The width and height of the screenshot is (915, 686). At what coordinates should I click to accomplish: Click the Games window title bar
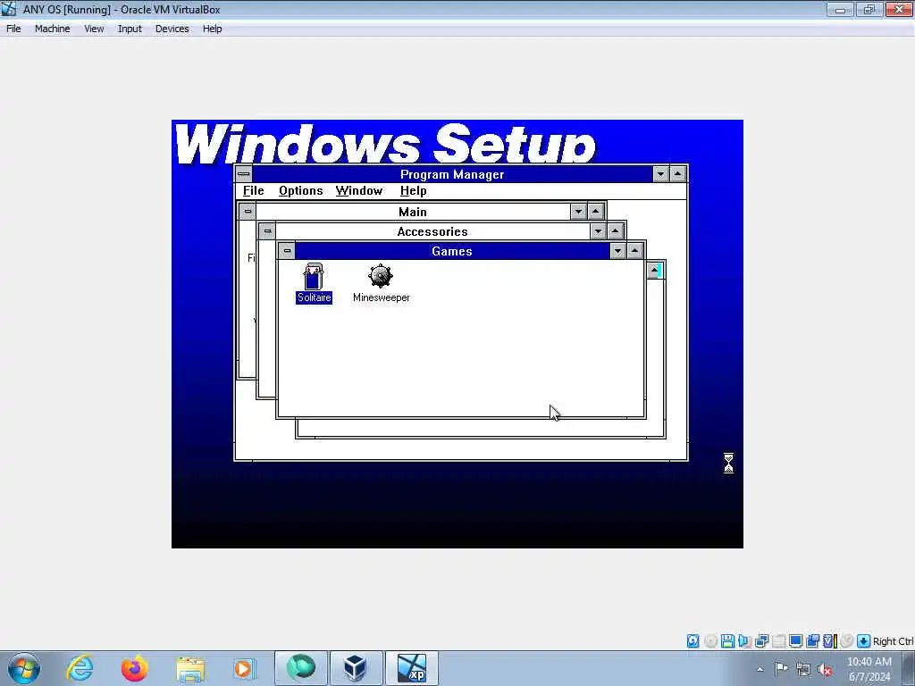pos(452,251)
